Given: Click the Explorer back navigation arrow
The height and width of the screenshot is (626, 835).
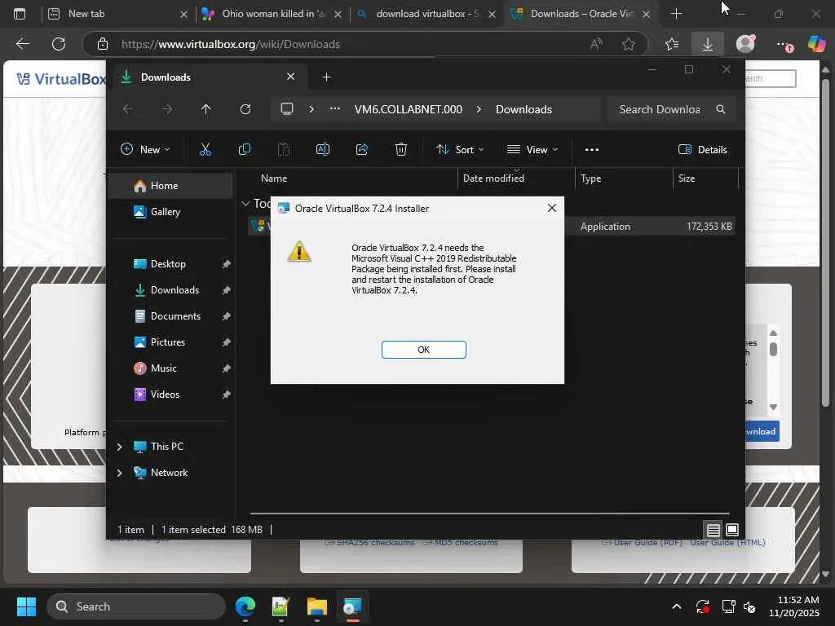Looking at the screenshot, I should (x=128, y=109).
